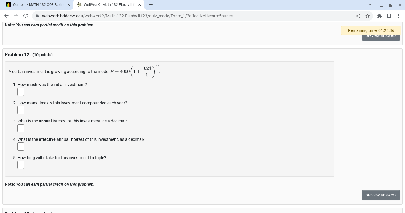Click the site security lock icon
Viewport: 405px width, 213px height.
point(37,16)
